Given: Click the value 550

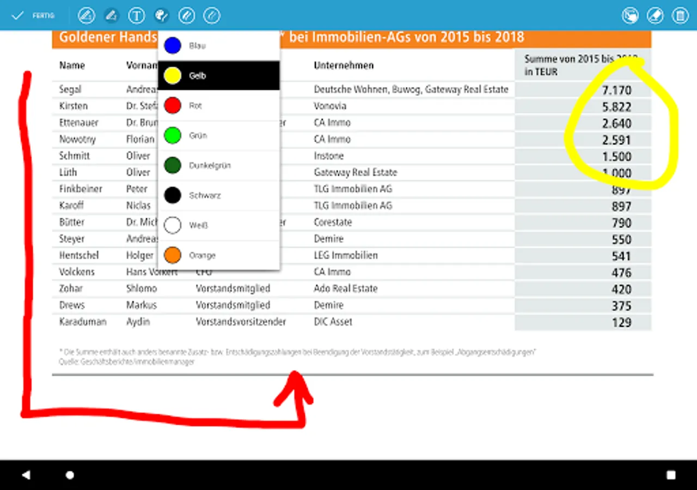Looking at the screenshot, I should point(621,240).
